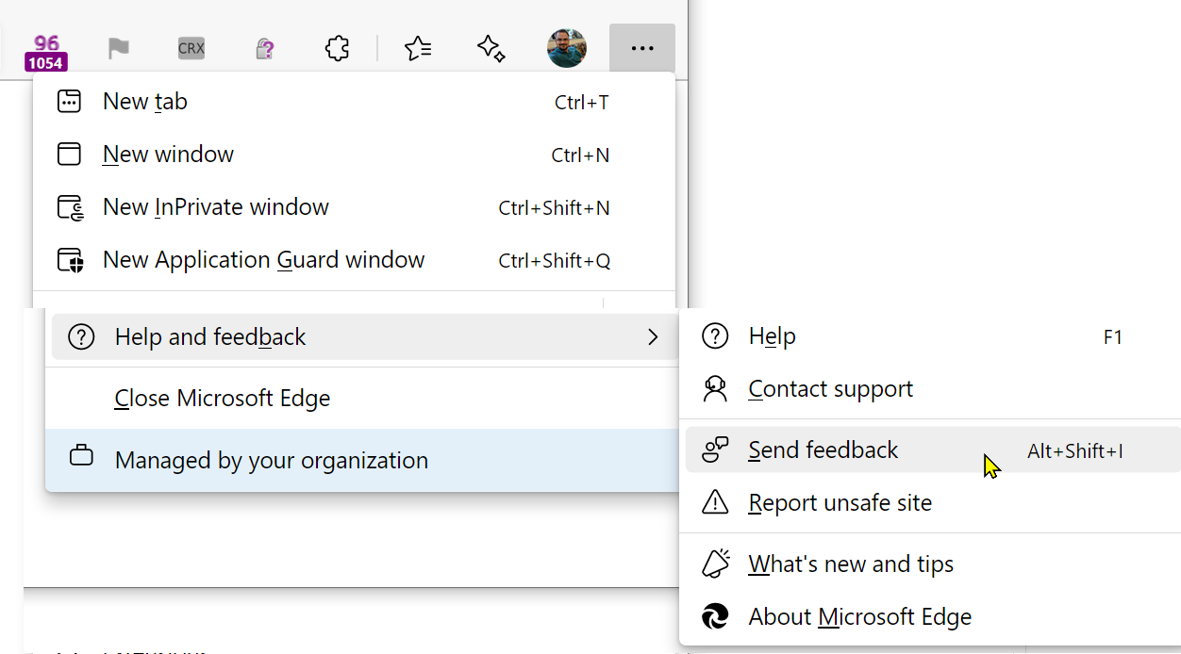Click the CRX extension icon
This screenshot has width=1181, height=654.
(191, 48)
